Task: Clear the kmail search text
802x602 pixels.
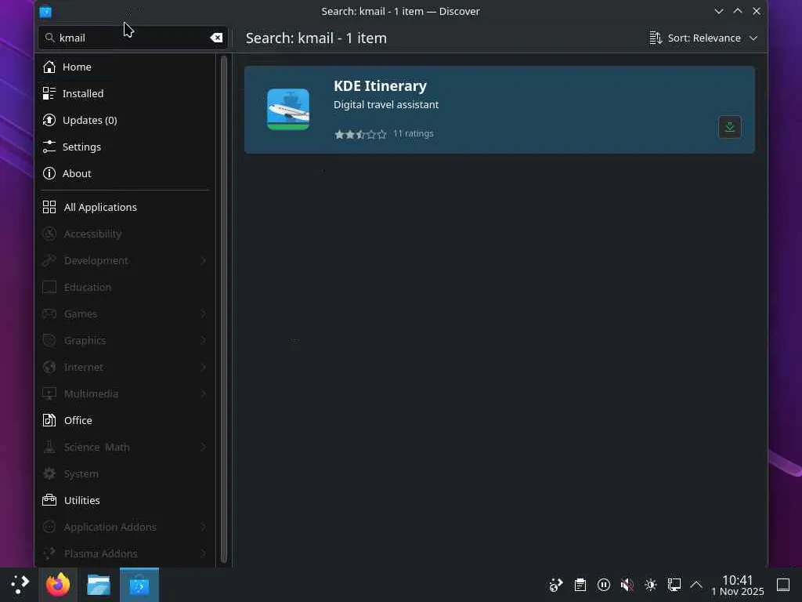Action: point(216,38)
